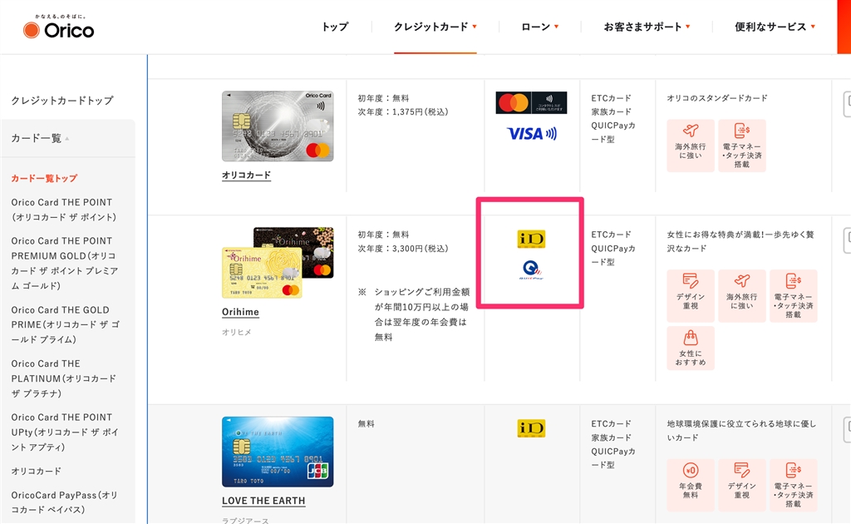This screenshot has width=851, height=524.
Task: Click the orange button at top right edge
Action: click(844, 27)
